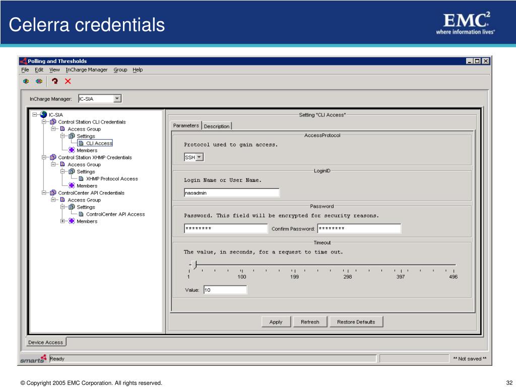Collapse Settings under CLI Credentials Access Group
Viewport: 516px width, 387px height.
click(x=62, y=136)
